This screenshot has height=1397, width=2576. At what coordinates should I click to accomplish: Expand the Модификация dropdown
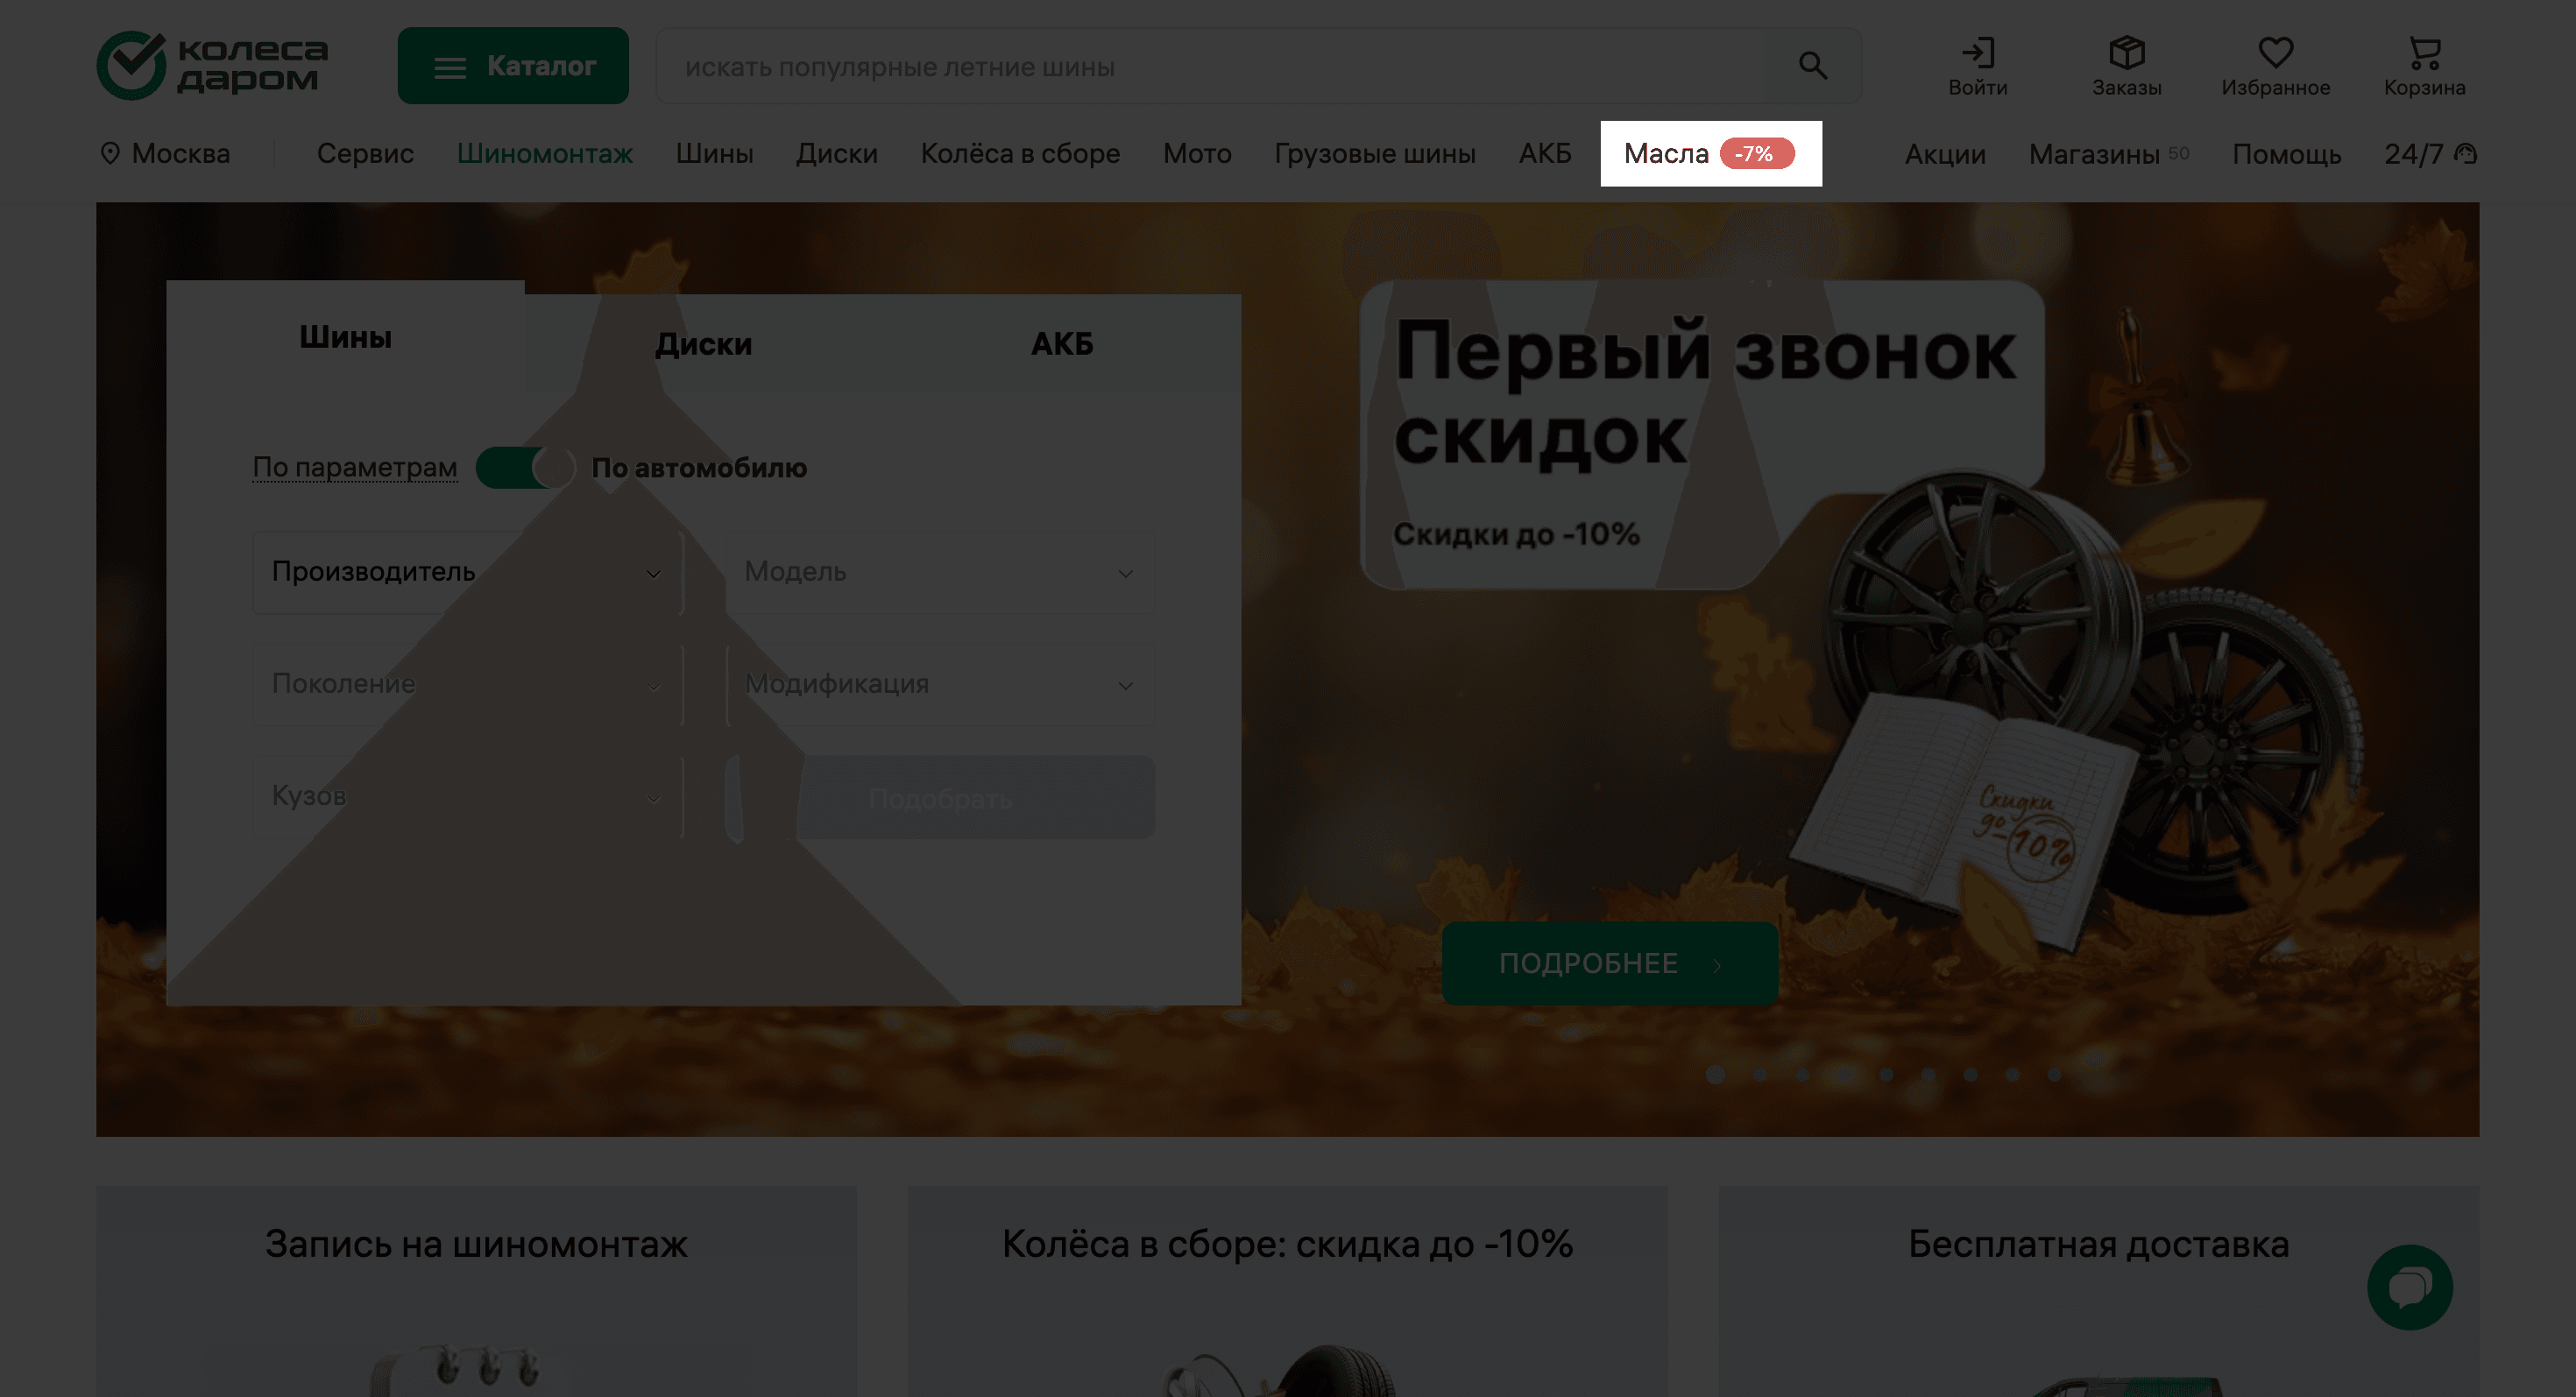click(939, 685)
